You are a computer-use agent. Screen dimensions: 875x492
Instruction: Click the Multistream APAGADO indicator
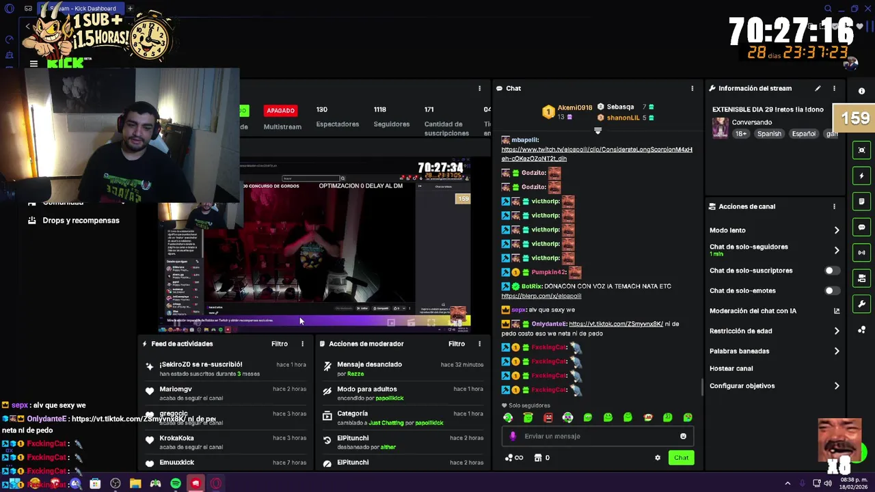click(x=280, y=111)
